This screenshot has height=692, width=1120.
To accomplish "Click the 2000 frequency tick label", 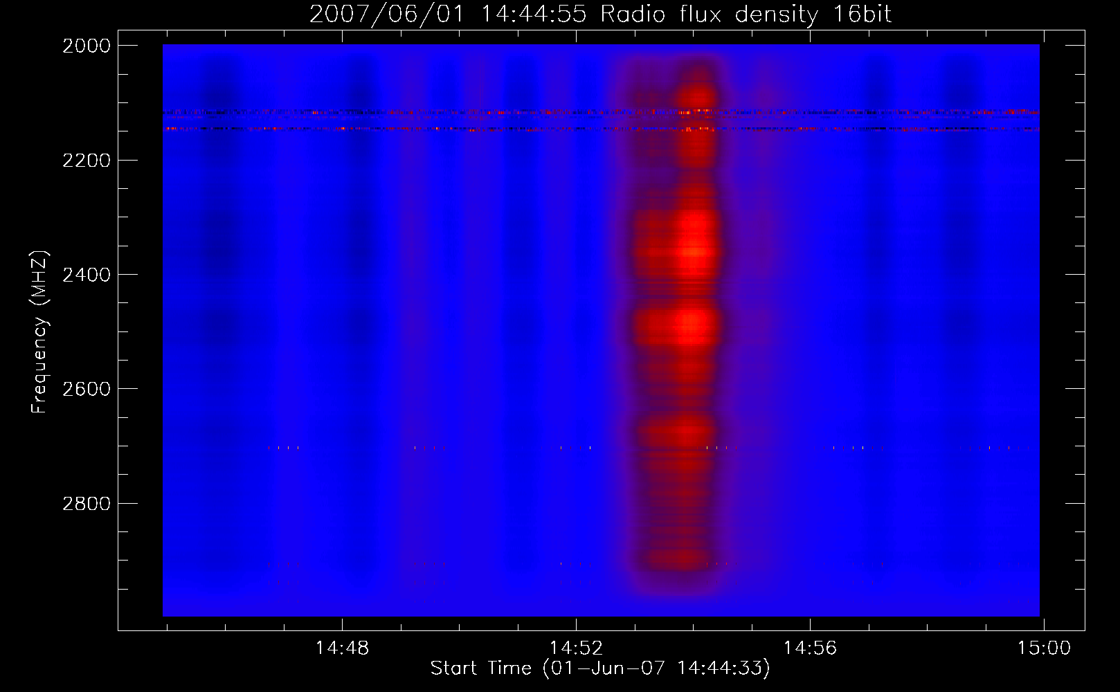I will point(87,46).
